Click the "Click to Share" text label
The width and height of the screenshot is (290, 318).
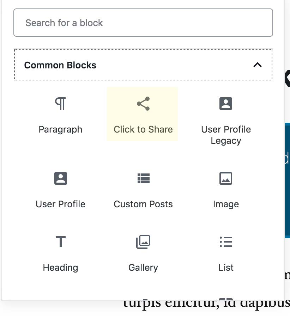click(143, 129)
